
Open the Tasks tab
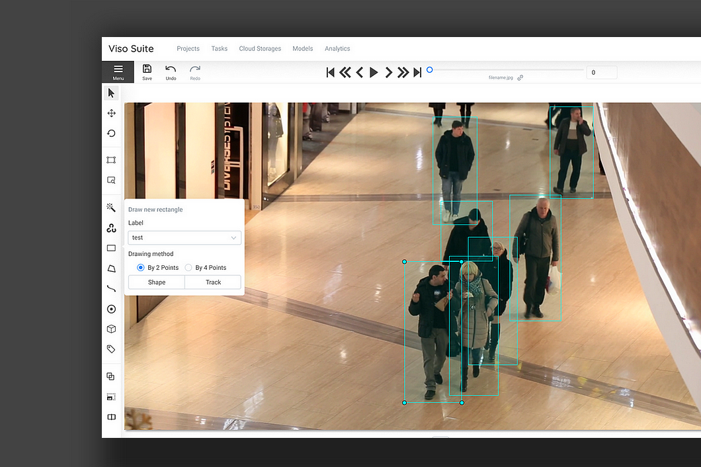pyautogui.click(x=219, y=48)
